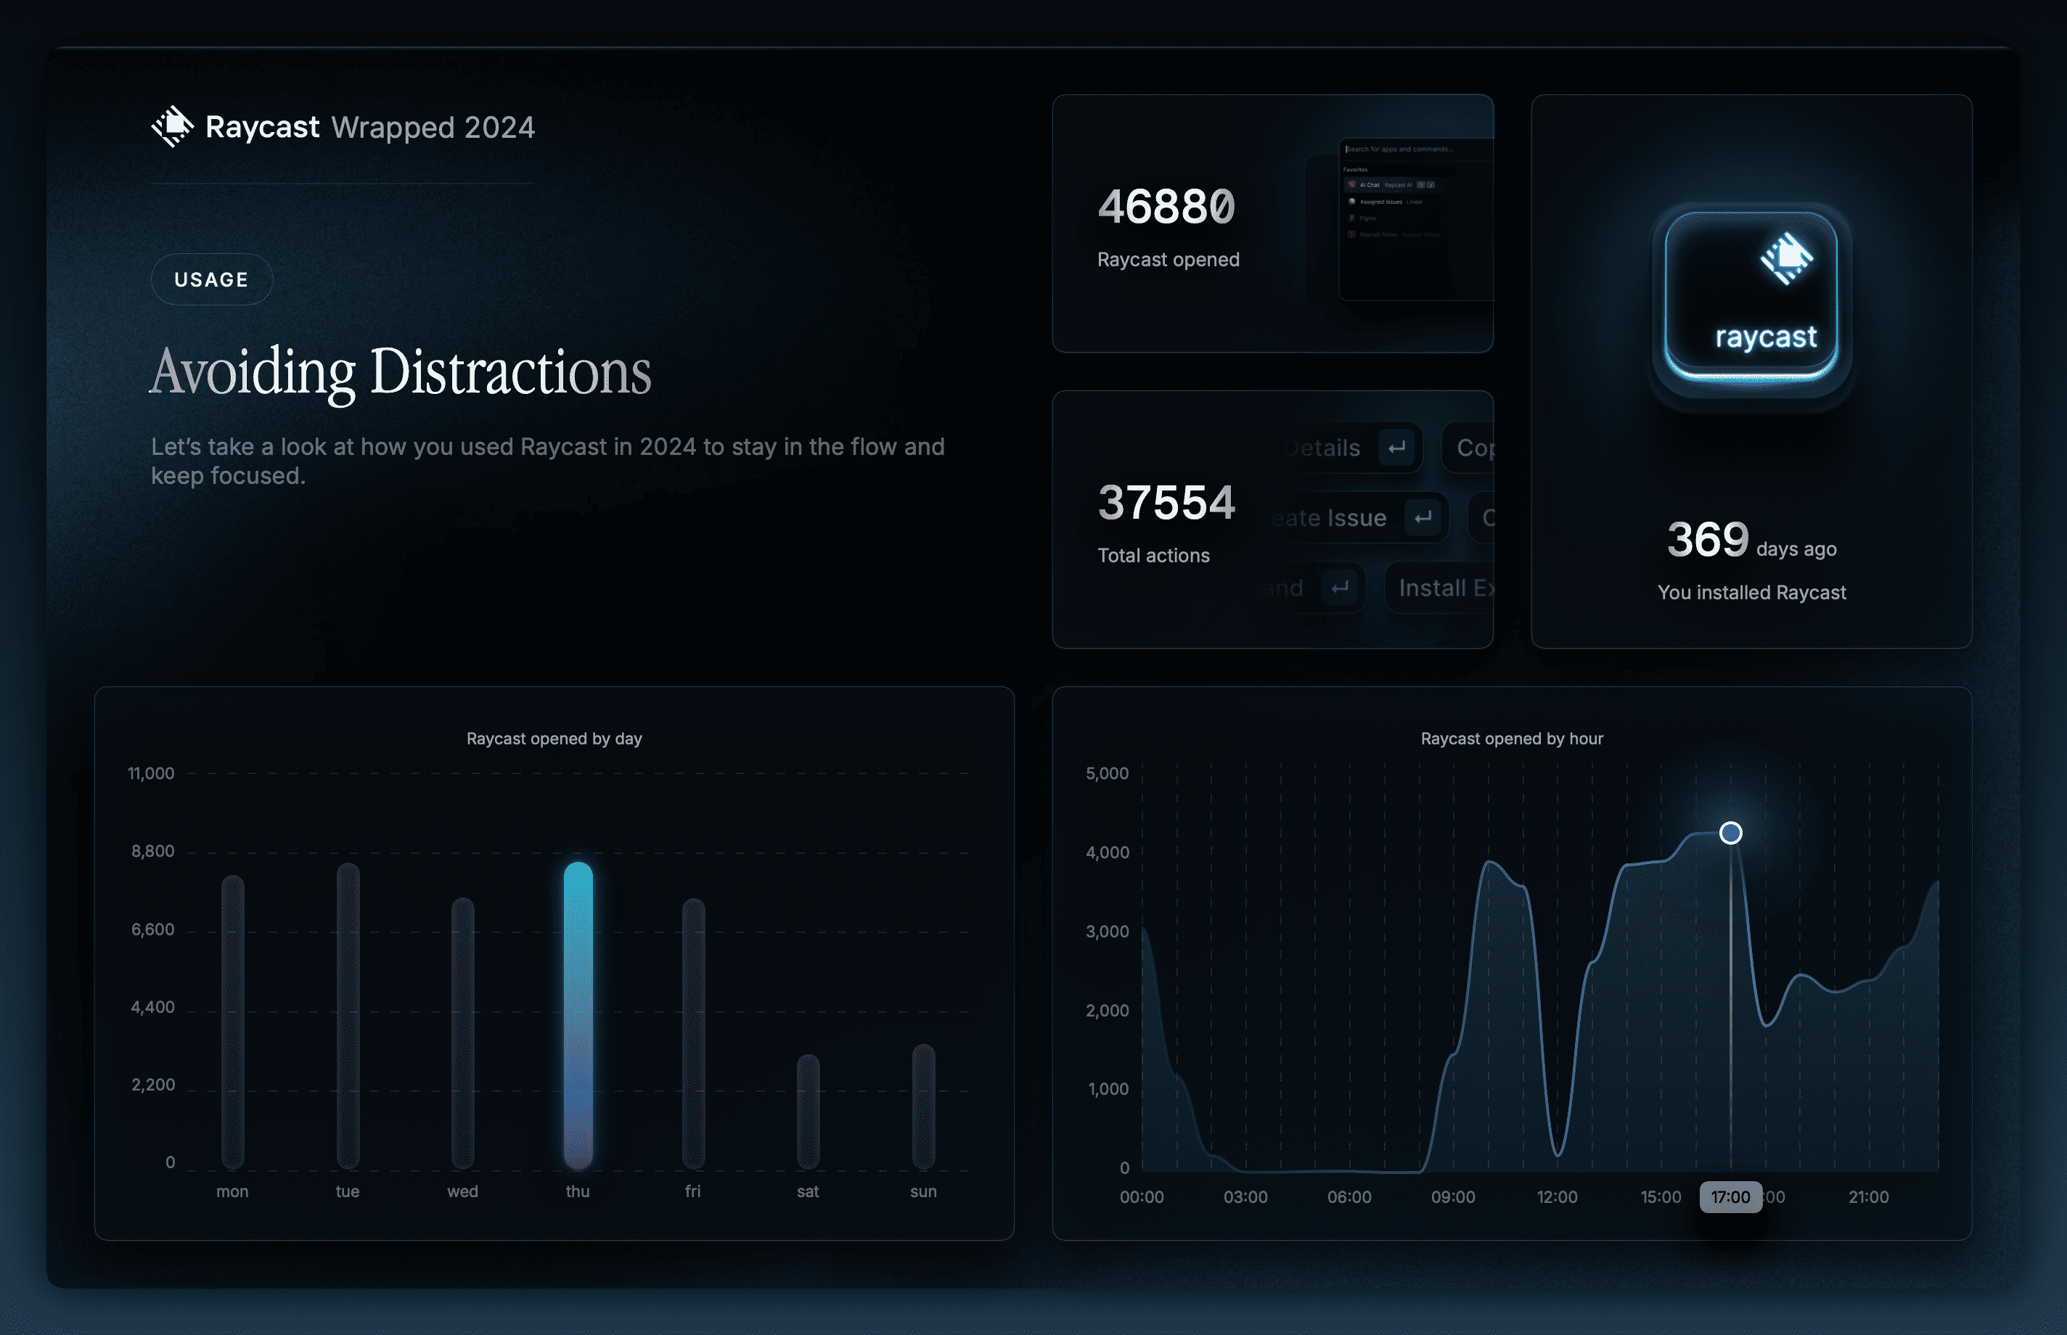Click the USAGE pill badge

click(211, 279)
